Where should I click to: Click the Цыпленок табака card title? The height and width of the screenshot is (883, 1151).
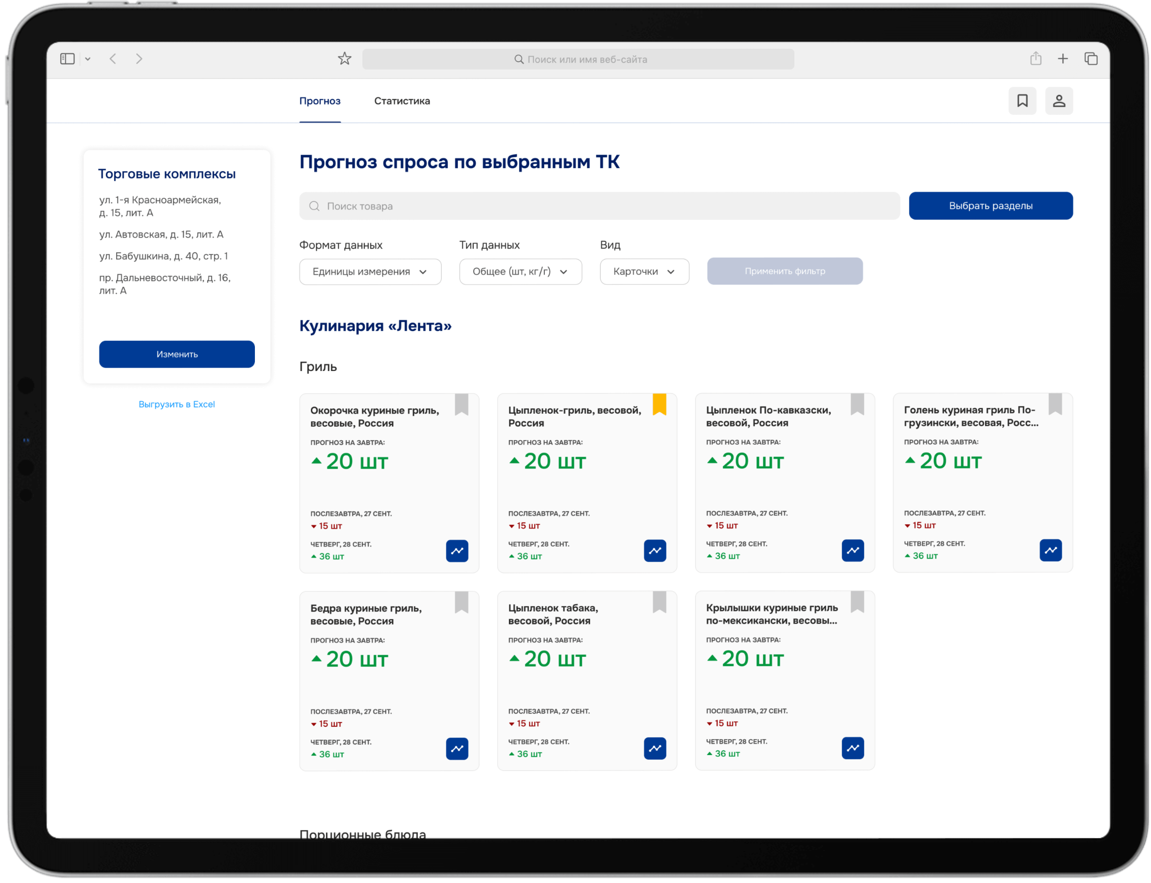tap(554, 615)
